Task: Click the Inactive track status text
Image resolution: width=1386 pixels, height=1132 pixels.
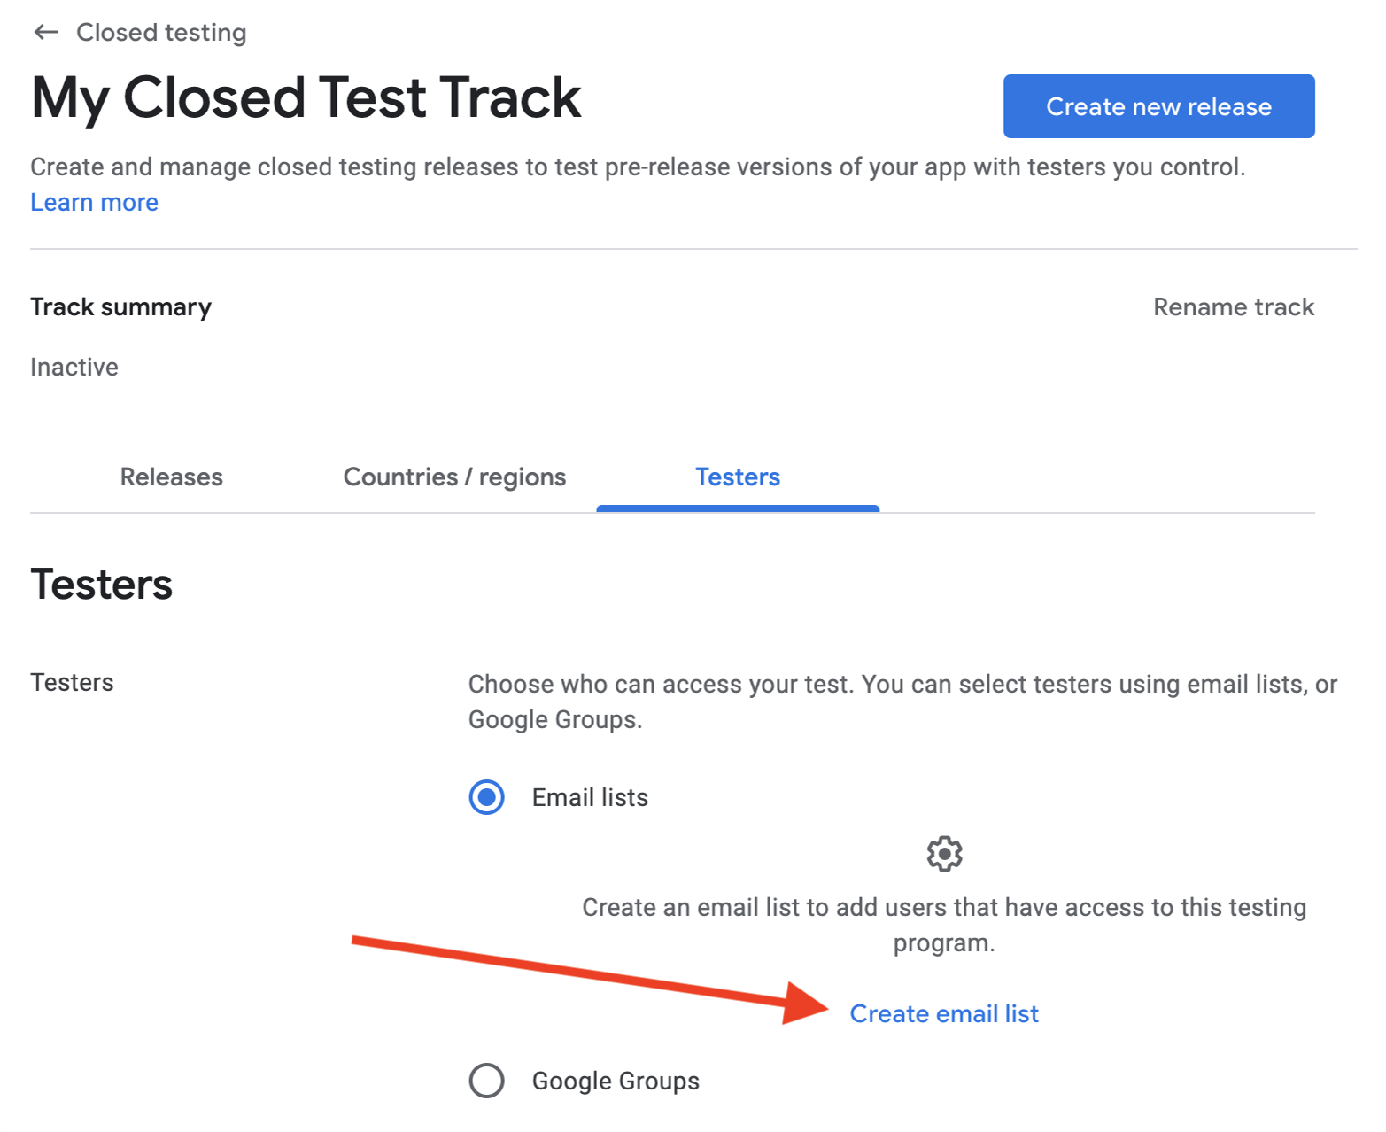Action: [74, 368]
